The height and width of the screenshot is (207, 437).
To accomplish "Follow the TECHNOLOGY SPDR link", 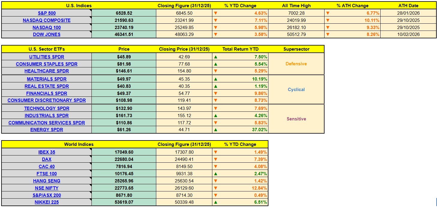I will click(47, 108).
